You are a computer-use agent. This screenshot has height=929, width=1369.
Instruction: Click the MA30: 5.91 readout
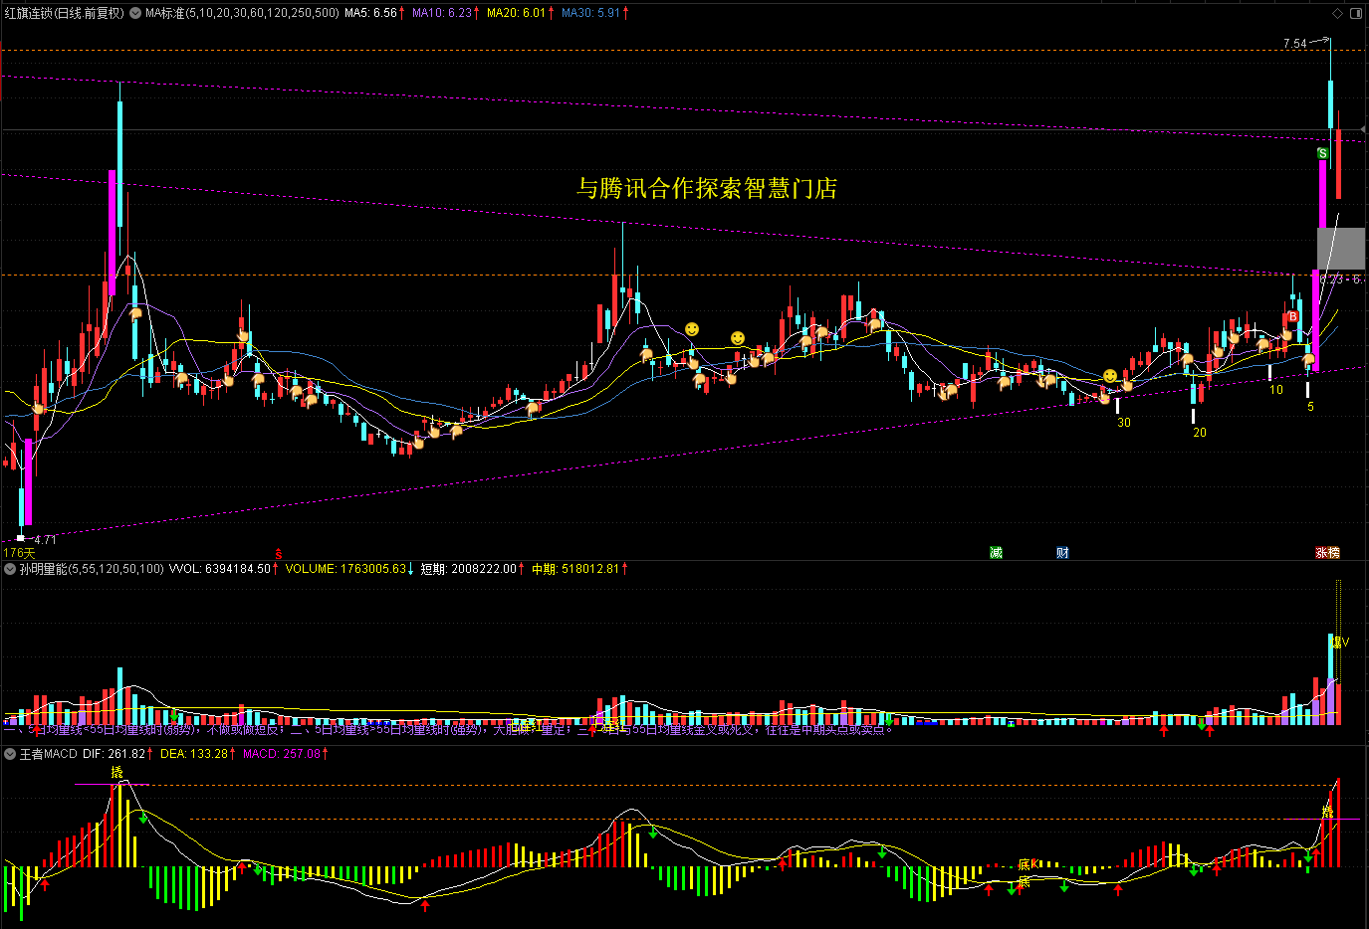click(x=590, y=13)
